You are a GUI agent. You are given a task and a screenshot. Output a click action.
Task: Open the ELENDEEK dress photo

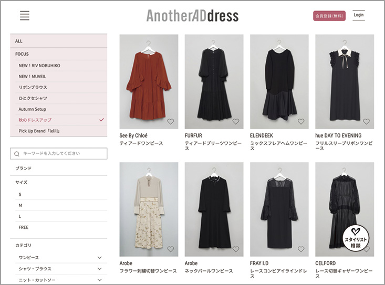click(279, 81)
